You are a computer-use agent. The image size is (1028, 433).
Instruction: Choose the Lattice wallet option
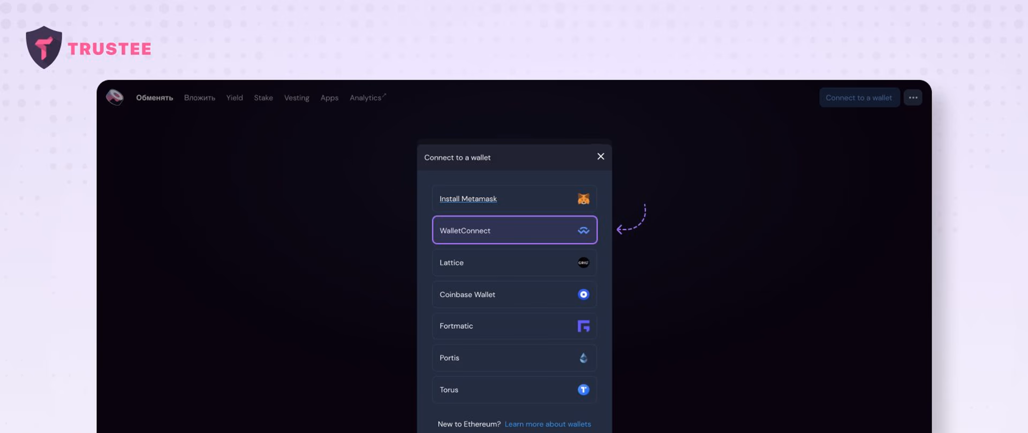tap(515, 263)
